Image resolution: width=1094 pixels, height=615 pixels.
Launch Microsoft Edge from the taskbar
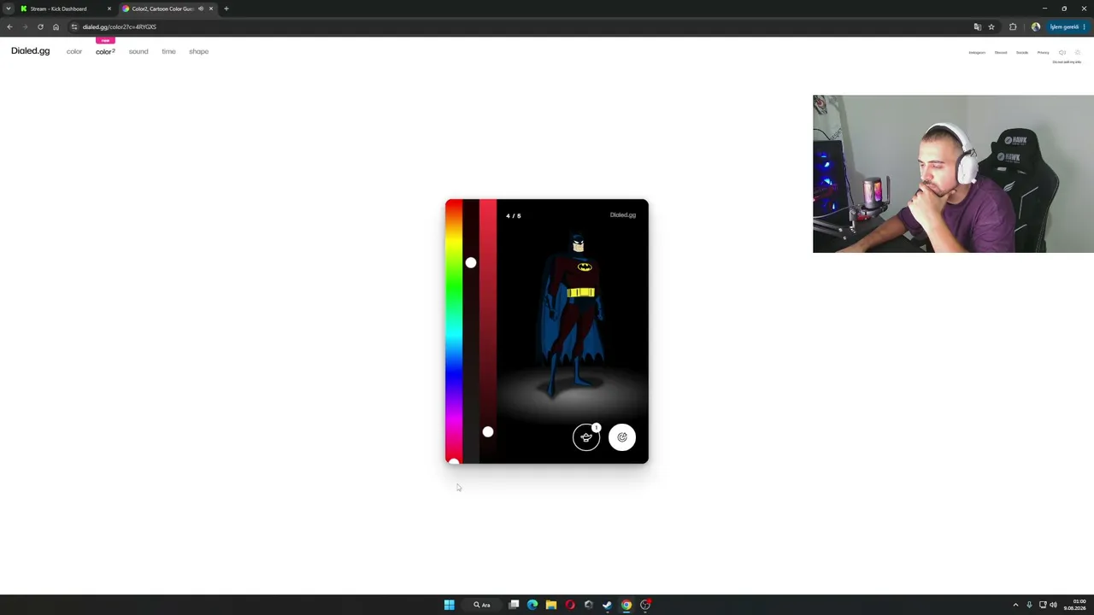[532, 605]
